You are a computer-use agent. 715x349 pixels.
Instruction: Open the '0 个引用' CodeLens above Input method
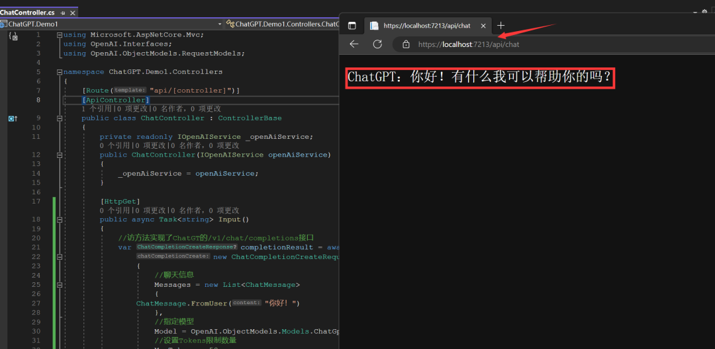coord(115,210)
